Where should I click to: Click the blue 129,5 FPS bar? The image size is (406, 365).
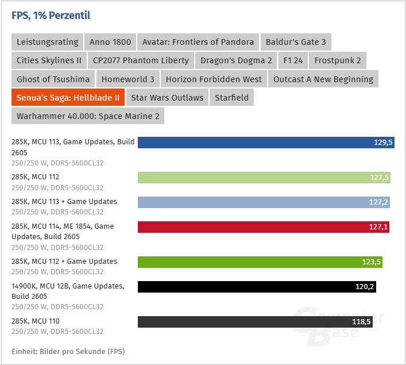click(x=266, y=143)
